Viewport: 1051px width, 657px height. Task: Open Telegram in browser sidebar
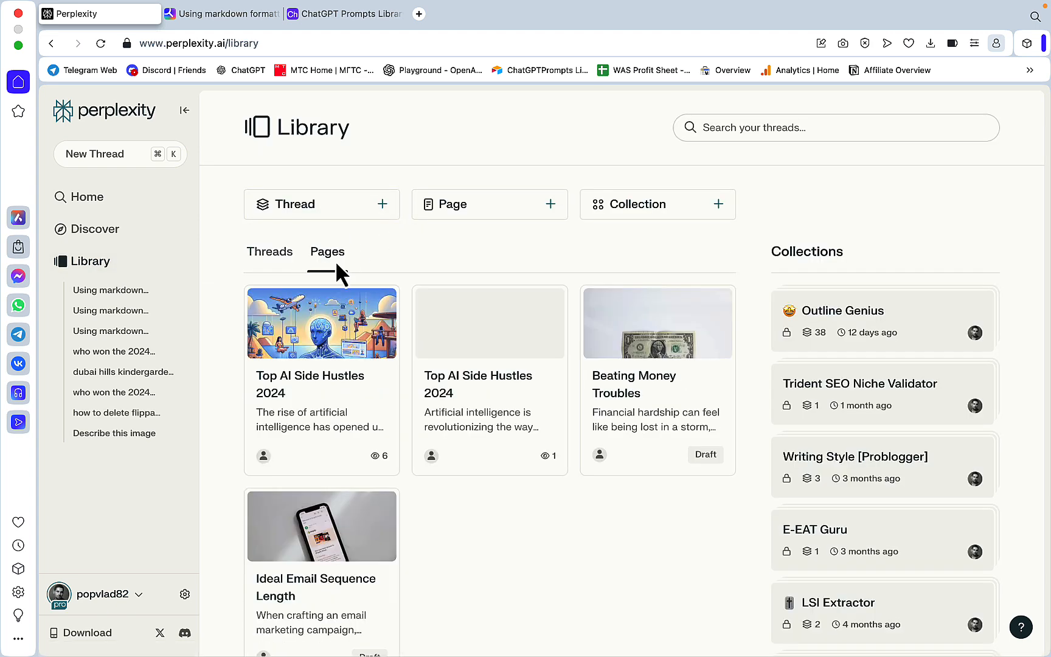(18, 335)
